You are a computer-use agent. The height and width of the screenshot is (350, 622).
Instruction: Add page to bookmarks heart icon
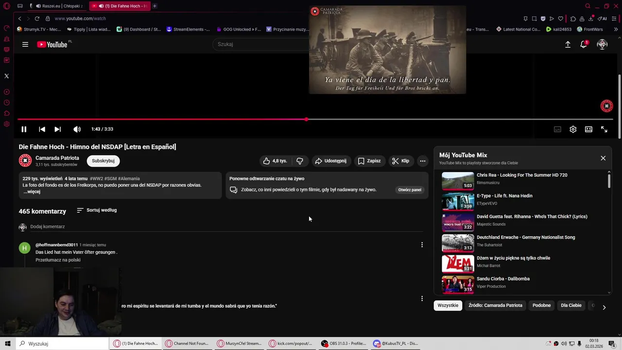pyautogui.click(x=560, y=18)
